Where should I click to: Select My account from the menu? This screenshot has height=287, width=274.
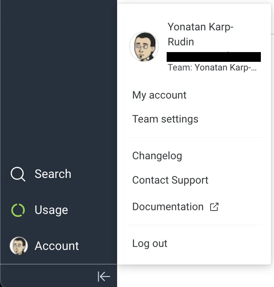point(159,95)
